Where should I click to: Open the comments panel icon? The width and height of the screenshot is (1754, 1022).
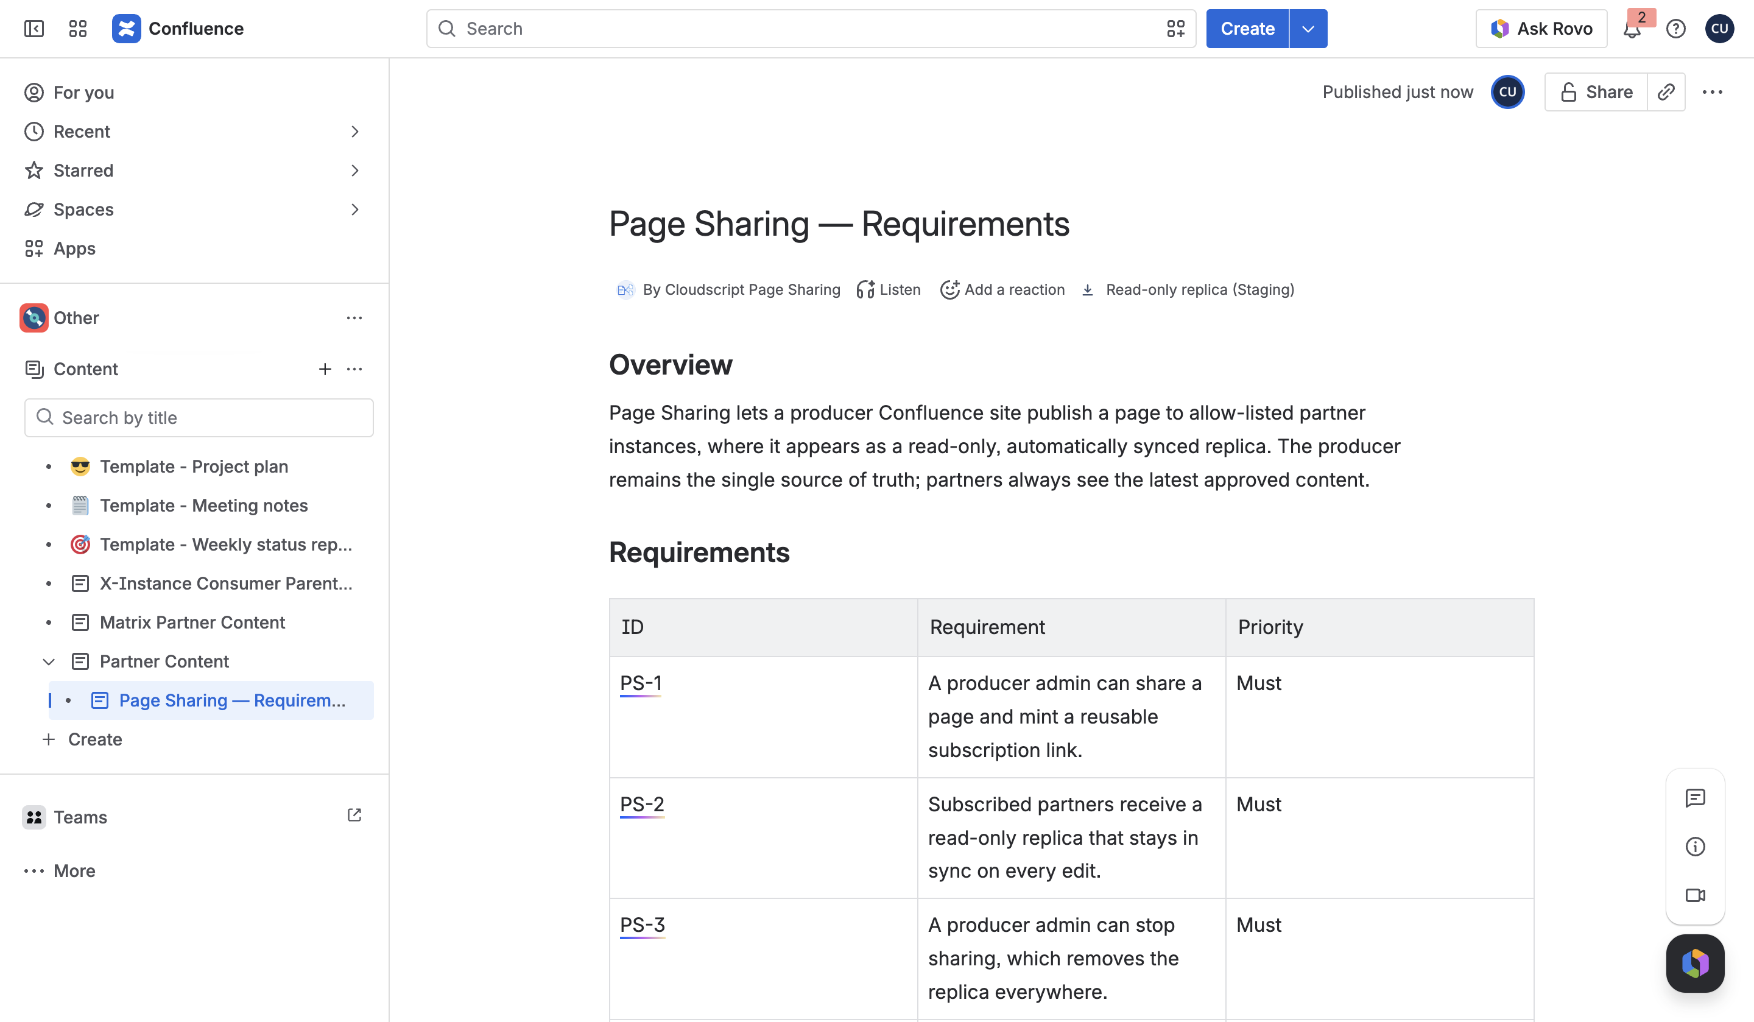[x=1696, y=798]
